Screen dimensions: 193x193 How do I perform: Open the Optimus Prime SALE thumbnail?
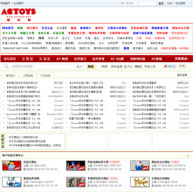click(x=76, y=166)
